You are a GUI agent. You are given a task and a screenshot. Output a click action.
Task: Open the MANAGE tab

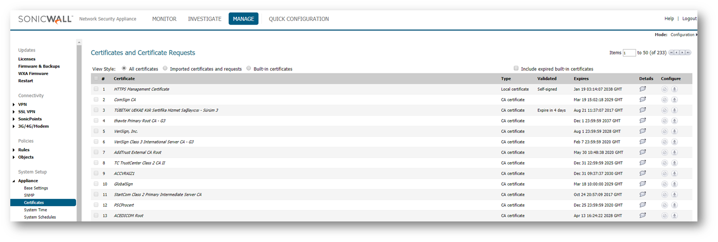(244, 19)
